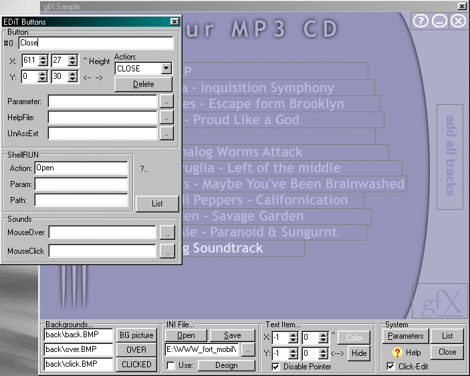Select the 'Inquisition Symphony' track
The height and width of the screenshot is (376, 470).
pos(278,87)
